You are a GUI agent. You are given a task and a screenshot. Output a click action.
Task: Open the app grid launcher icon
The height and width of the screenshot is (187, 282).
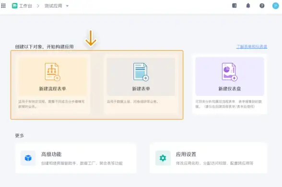[3, 6]
